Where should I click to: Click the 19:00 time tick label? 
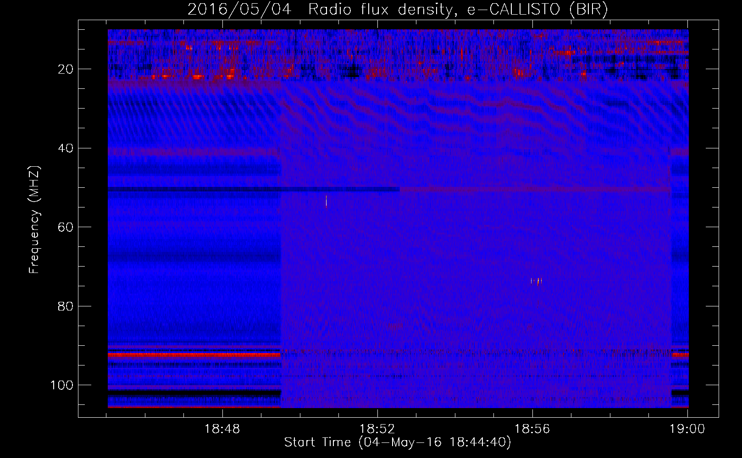point(687,429)
